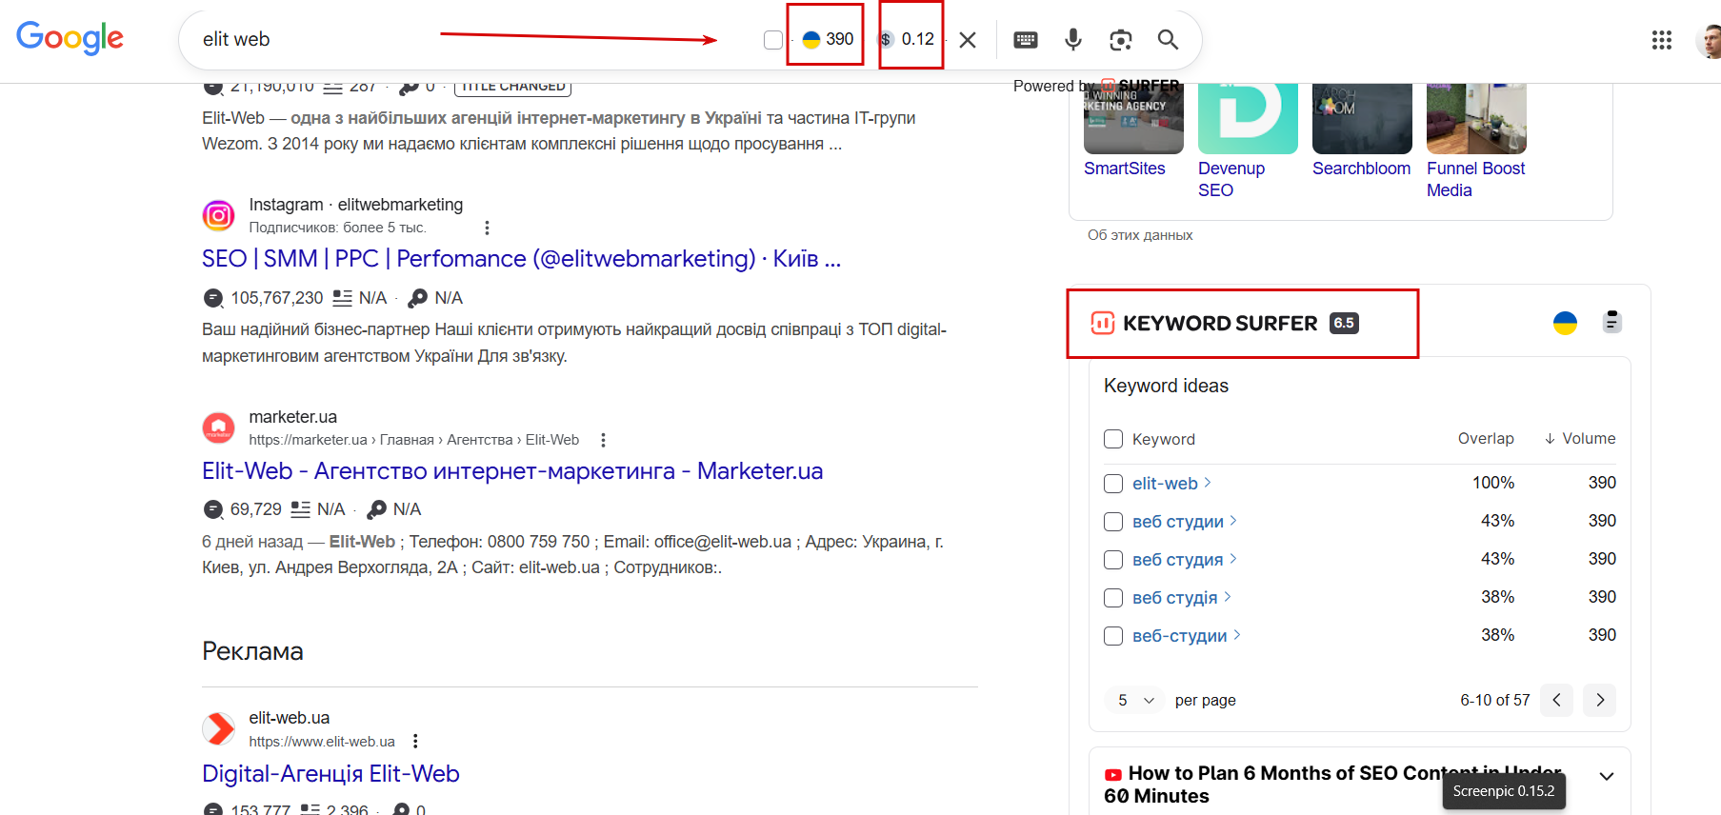Sort keyword ideas by Volume

pyautogui.click(x=1580, y=439)
